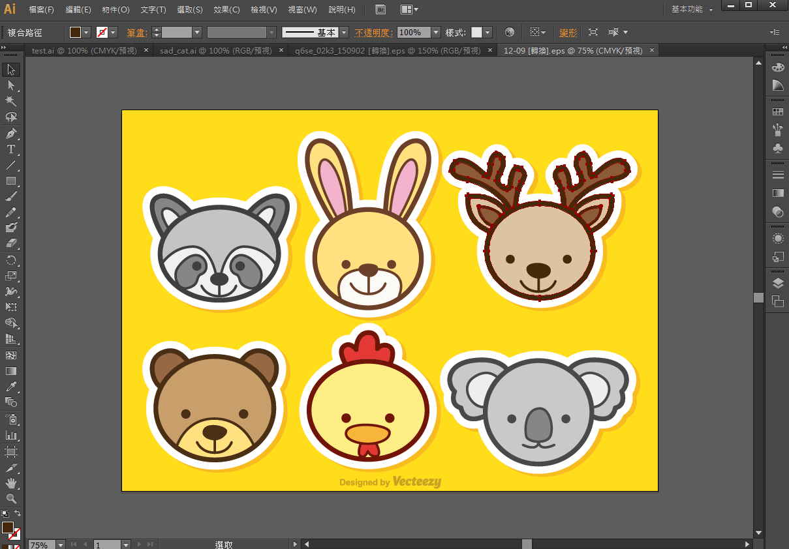Open opacity 100% dropdown arrow
The height and width of the screenshot is (549, 789).
435,32
